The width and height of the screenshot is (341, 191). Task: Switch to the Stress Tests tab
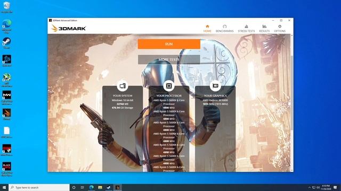[x=246, y=28]
